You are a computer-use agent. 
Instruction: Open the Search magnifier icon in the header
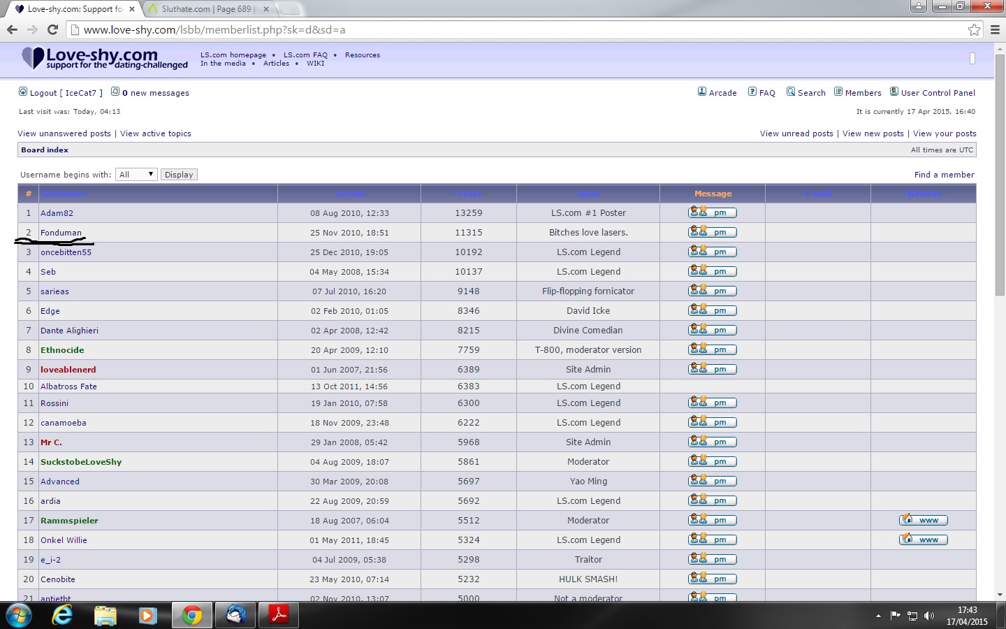pos(791,92)
